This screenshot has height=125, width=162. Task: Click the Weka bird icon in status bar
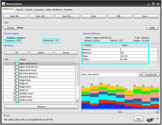coord(150,120)
